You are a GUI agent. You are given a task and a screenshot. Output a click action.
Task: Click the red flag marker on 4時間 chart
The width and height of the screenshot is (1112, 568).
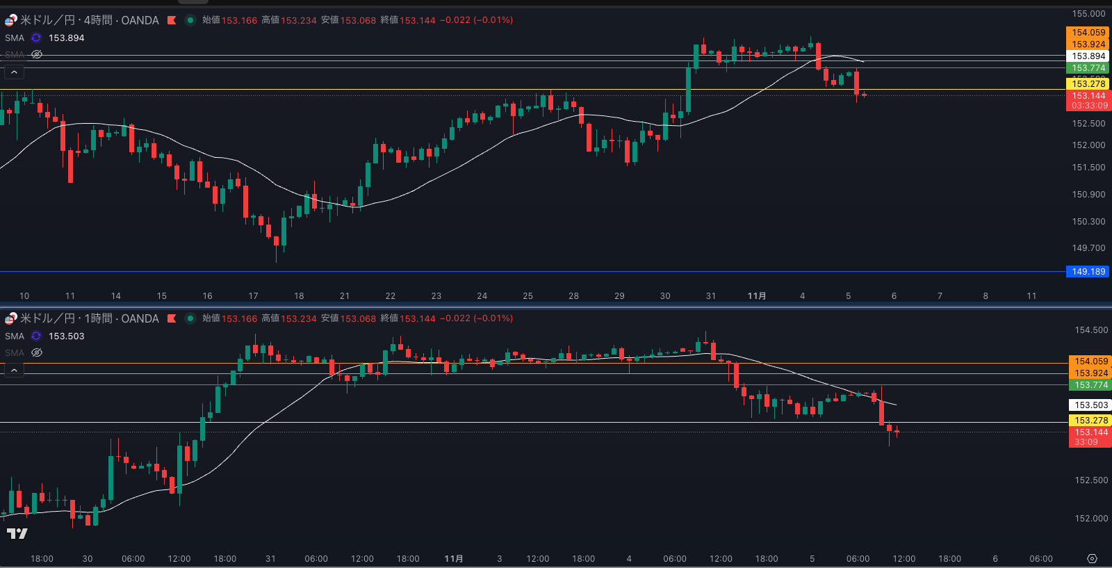(172, 20)
